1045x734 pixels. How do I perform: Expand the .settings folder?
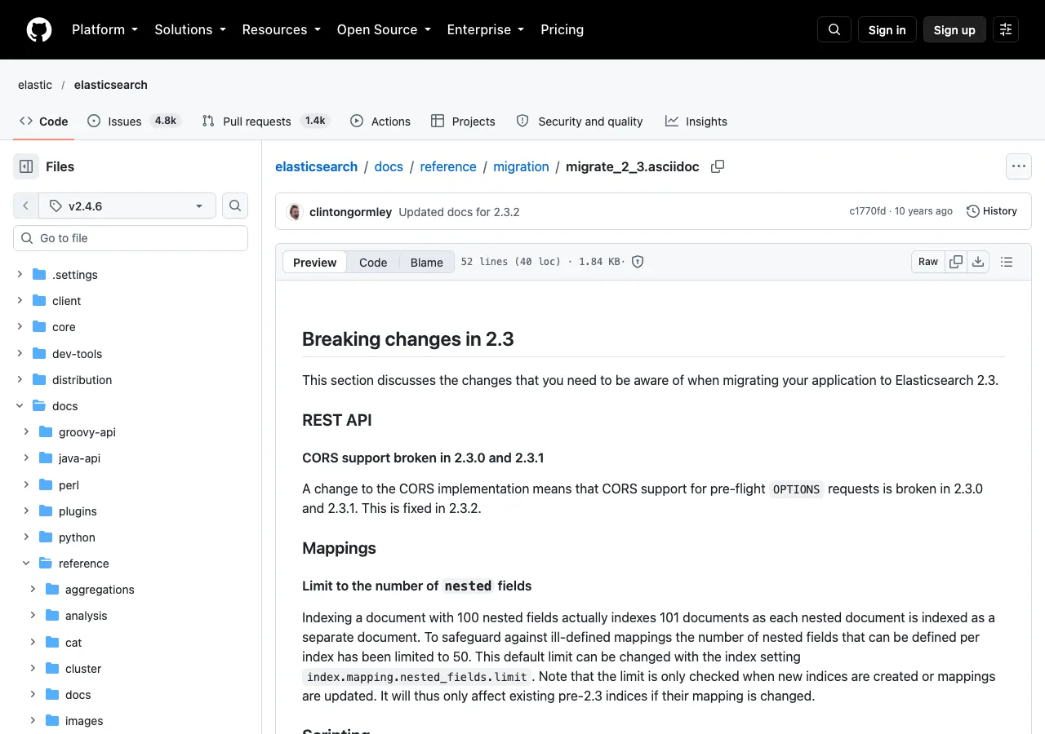pos(20,275)
